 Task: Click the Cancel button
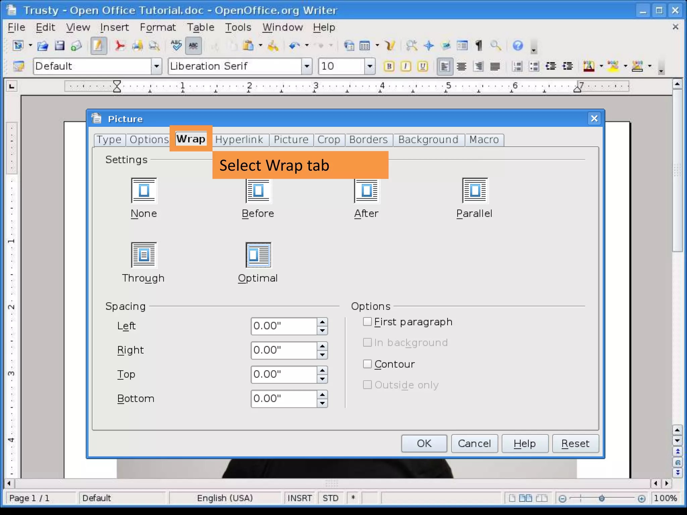(x=474, y=444)
